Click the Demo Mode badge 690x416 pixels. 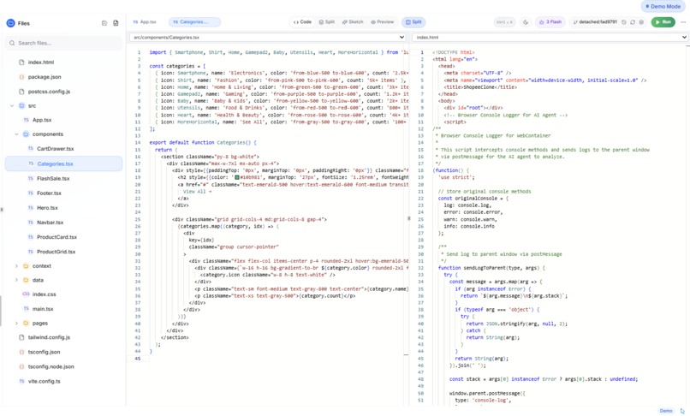coord(663,6)
